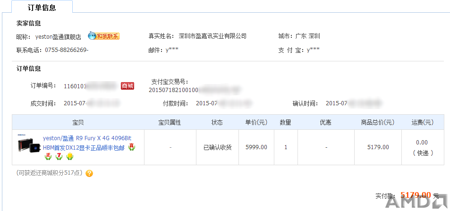Click the 付款时间 label
This screenshot has width=450, height=211.
[x=175, y=103]
